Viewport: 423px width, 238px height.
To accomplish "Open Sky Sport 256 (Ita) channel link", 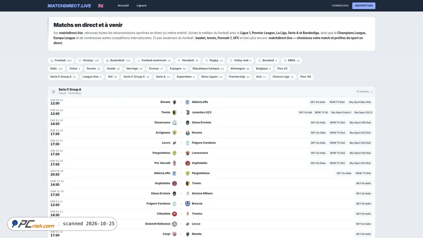I will [360, 123].
